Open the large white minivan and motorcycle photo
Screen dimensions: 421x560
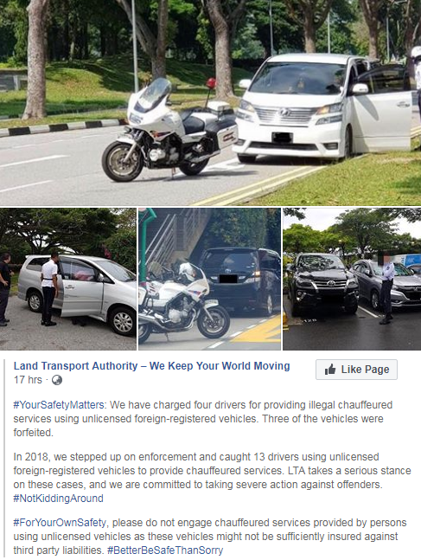pos(211,103)
